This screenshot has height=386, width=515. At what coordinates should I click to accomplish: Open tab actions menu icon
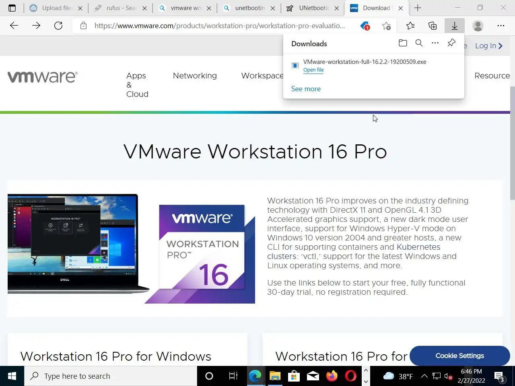click(12, 8)
